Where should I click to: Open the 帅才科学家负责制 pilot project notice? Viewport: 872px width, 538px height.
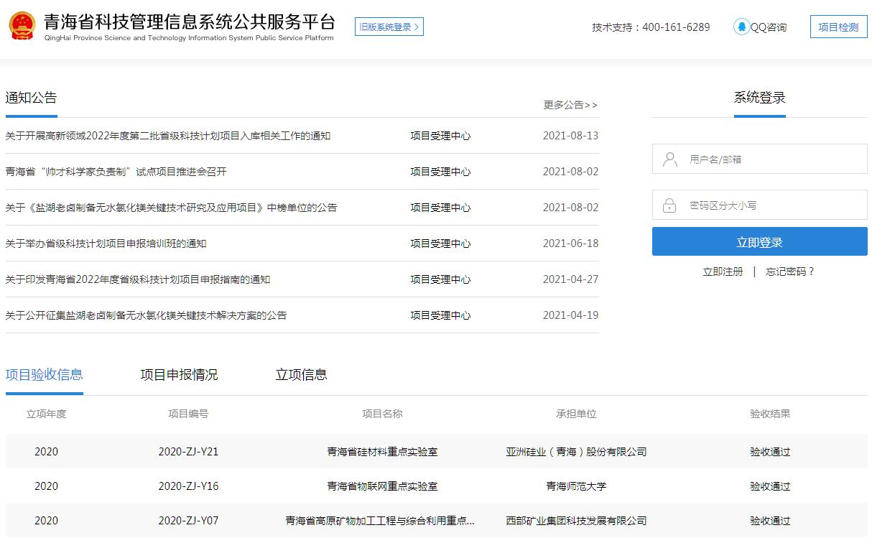point(116,172)
